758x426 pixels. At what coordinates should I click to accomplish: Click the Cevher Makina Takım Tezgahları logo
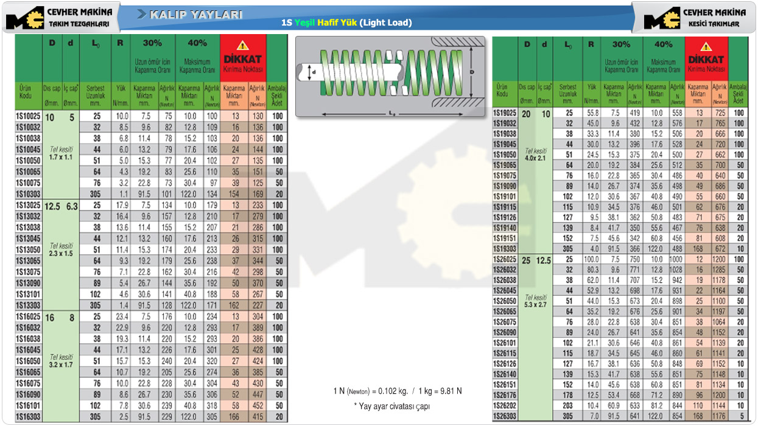click(x=60, y=17)
